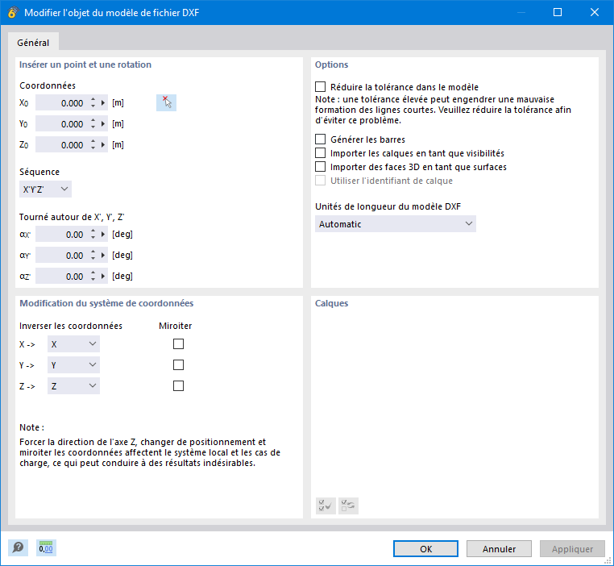Expand Y0 value options arrow
The height and width of the screenshot is (566, 614).
(x=103, y=124)
